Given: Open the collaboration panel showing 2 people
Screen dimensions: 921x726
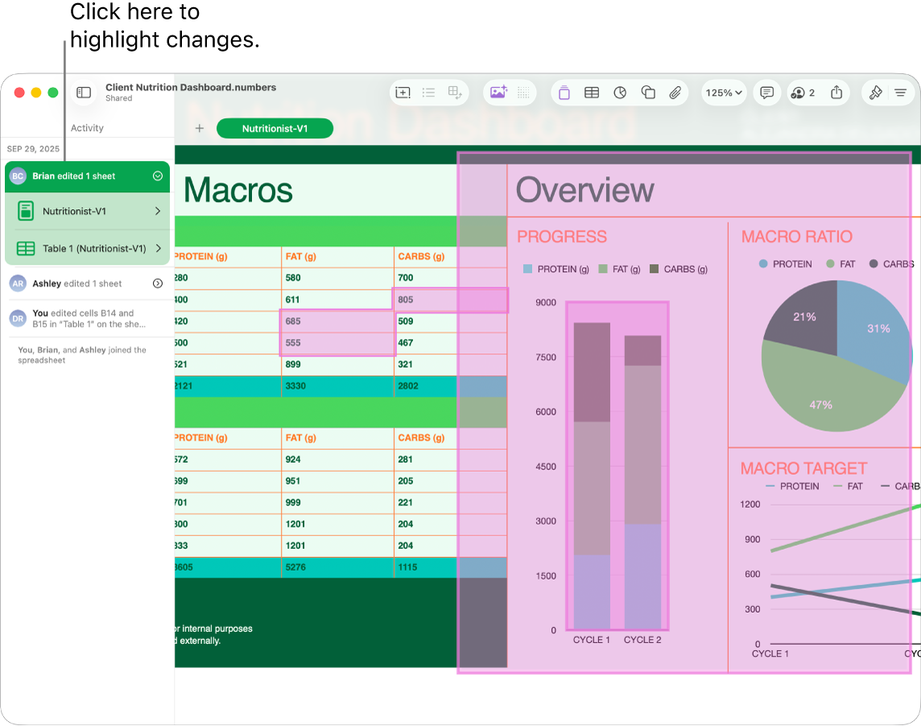Looking at the screenshot, I should point(801,93).
